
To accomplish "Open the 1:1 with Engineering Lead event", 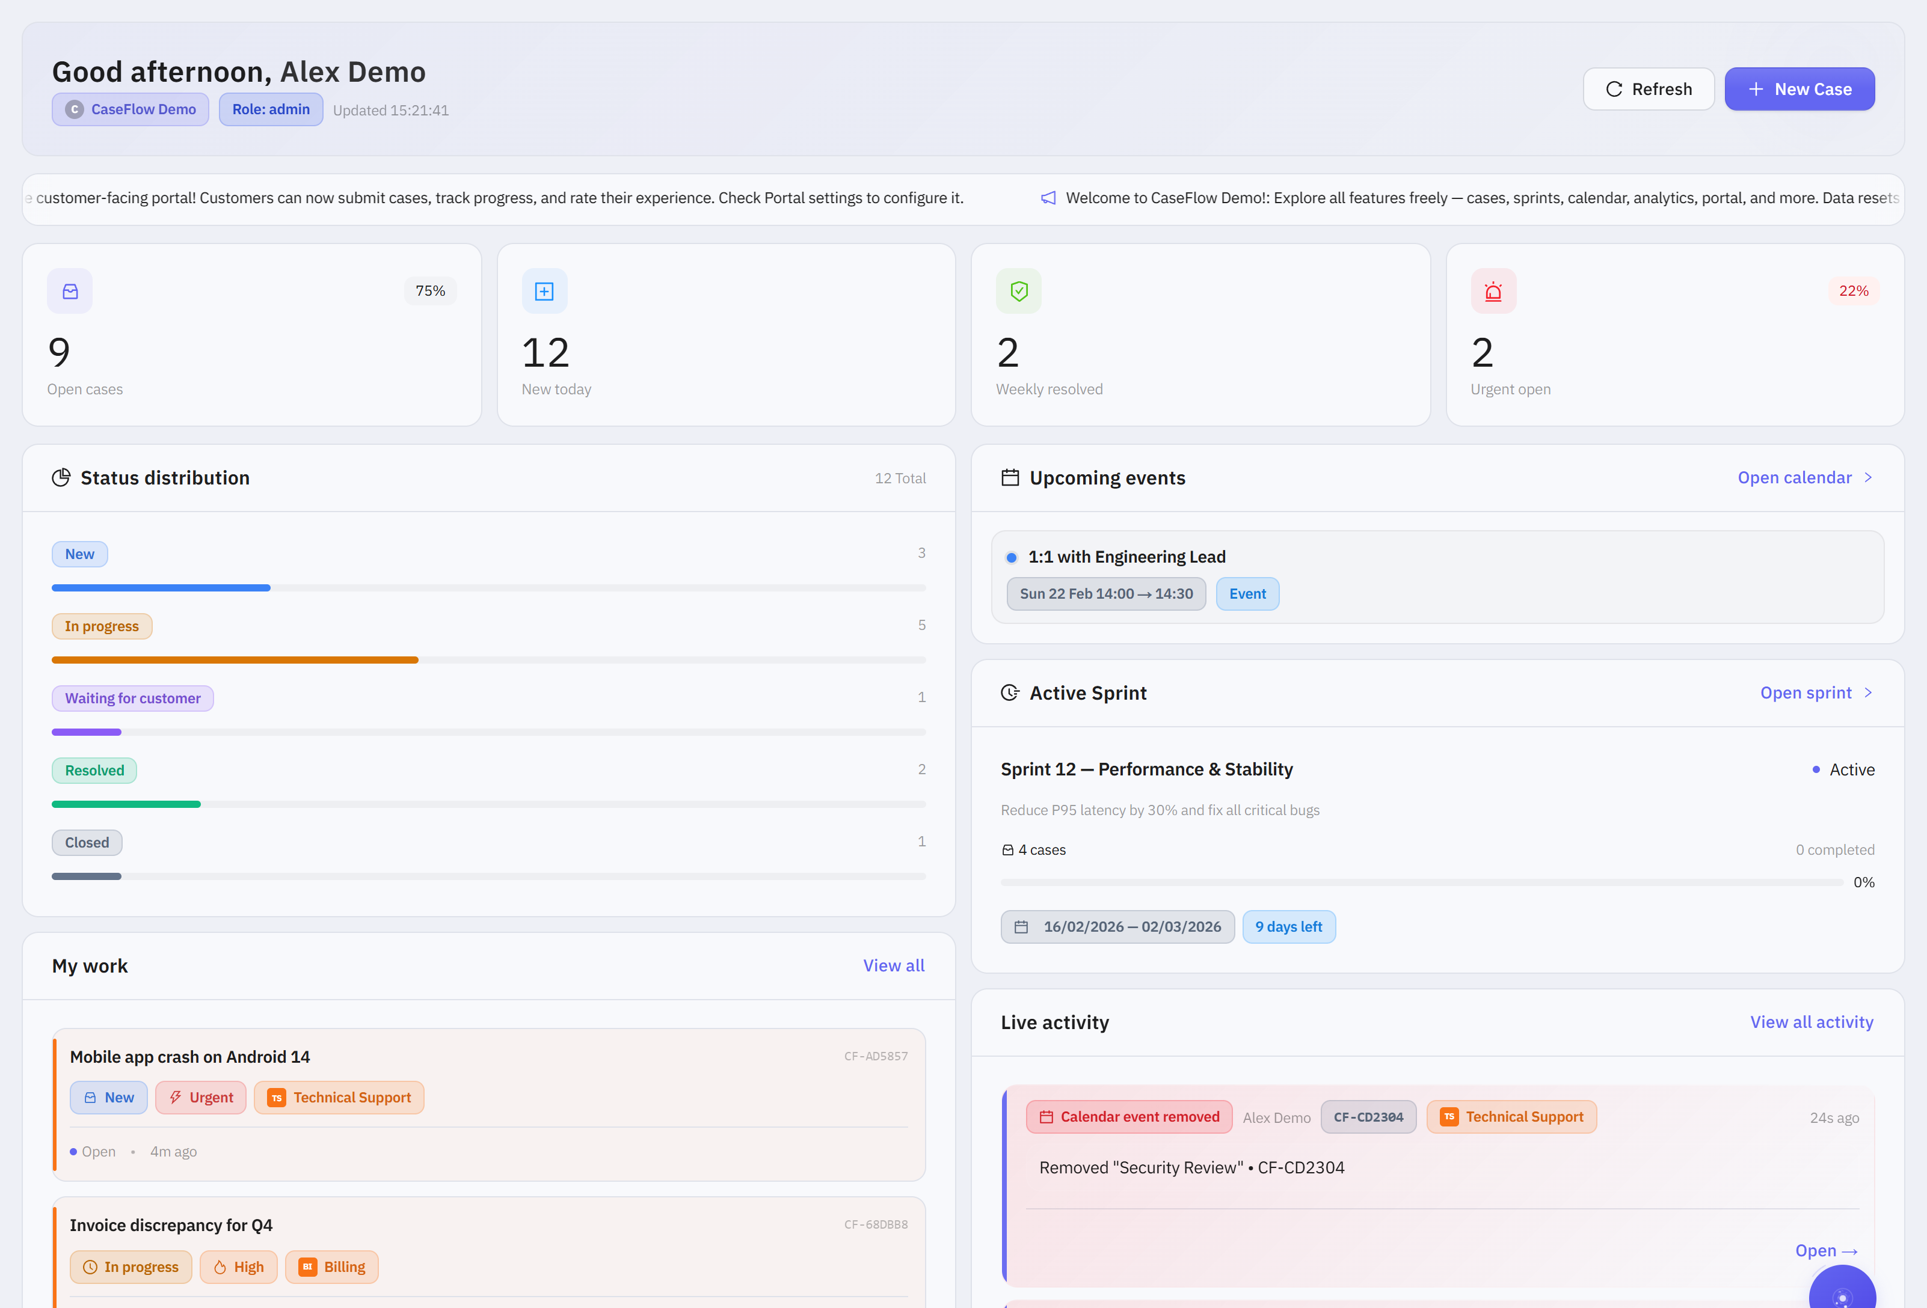I will (x=1437, y=577).
